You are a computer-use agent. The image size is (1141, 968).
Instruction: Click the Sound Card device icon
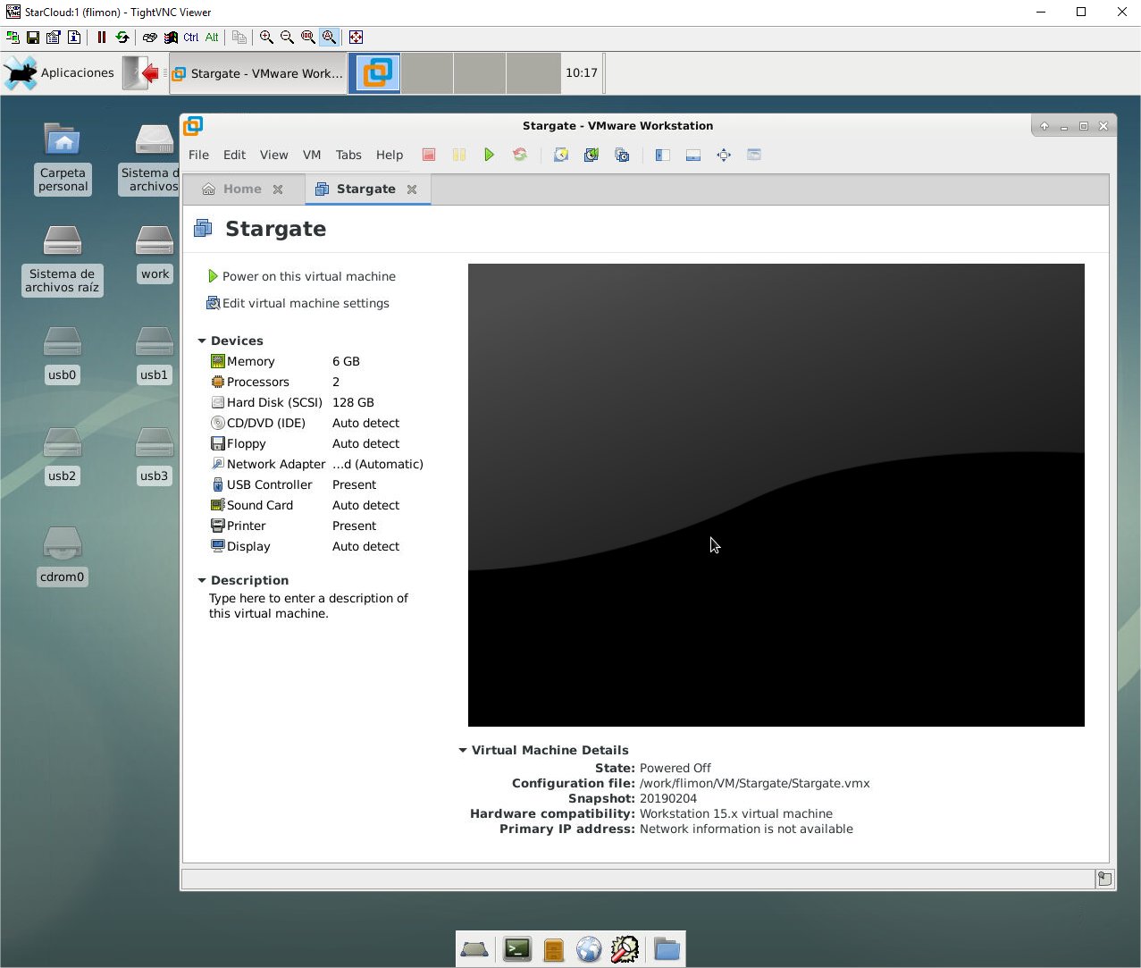[x=217, y=505]
